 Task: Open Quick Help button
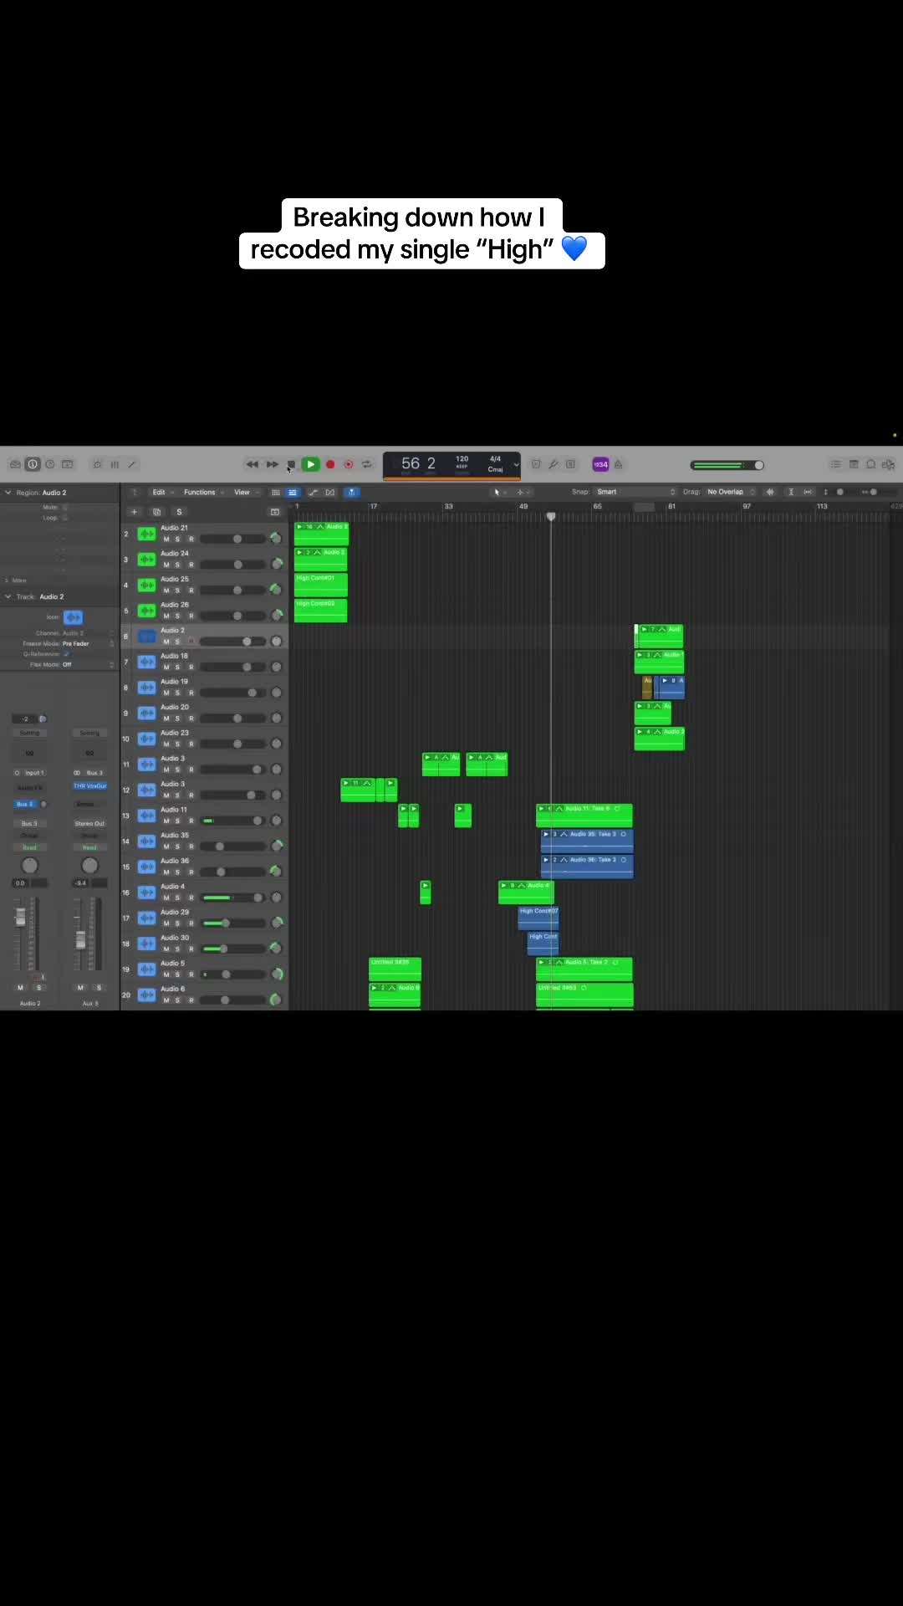50,464
